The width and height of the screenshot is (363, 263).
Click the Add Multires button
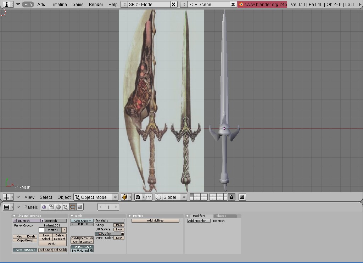pos(155,220)
